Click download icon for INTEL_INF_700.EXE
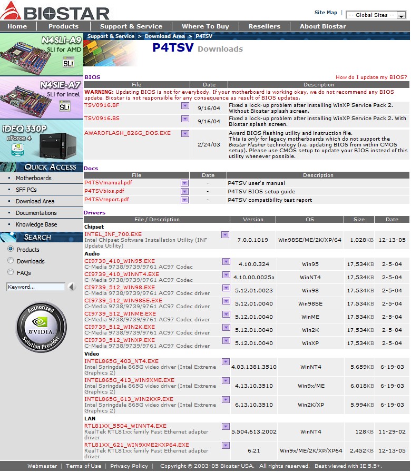 (225, 235)
